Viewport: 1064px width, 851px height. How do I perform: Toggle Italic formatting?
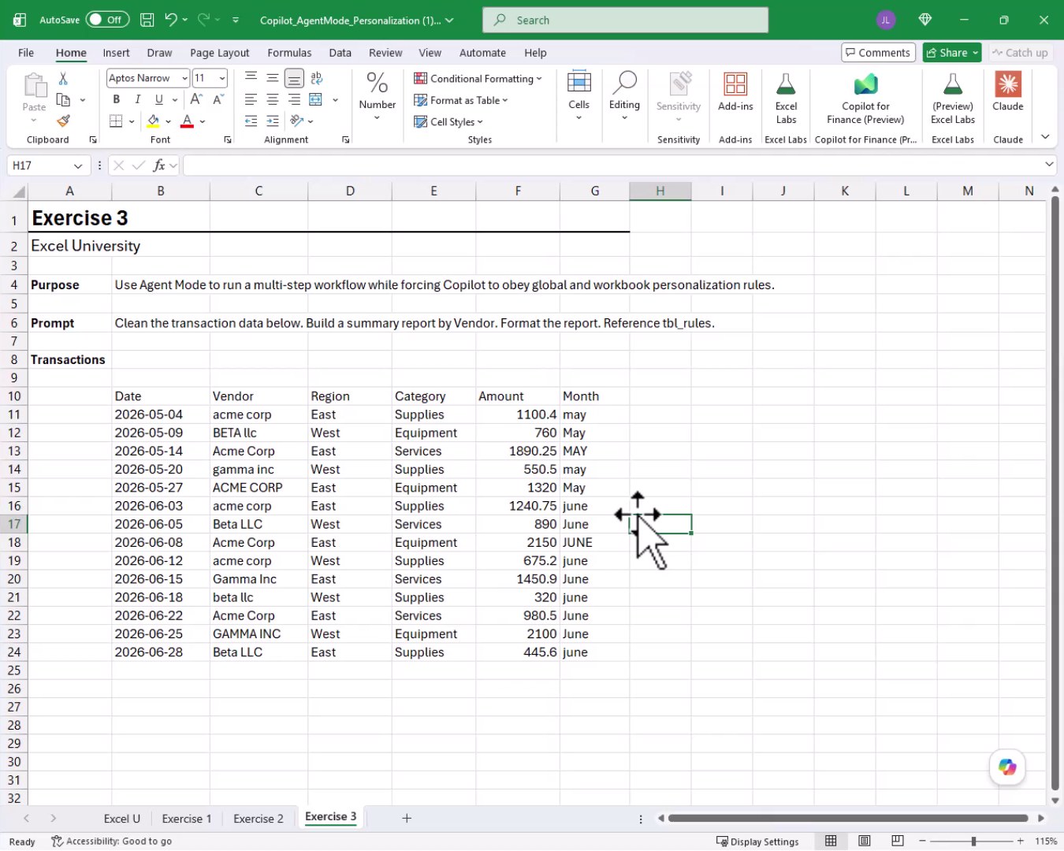tap(138, 99)
